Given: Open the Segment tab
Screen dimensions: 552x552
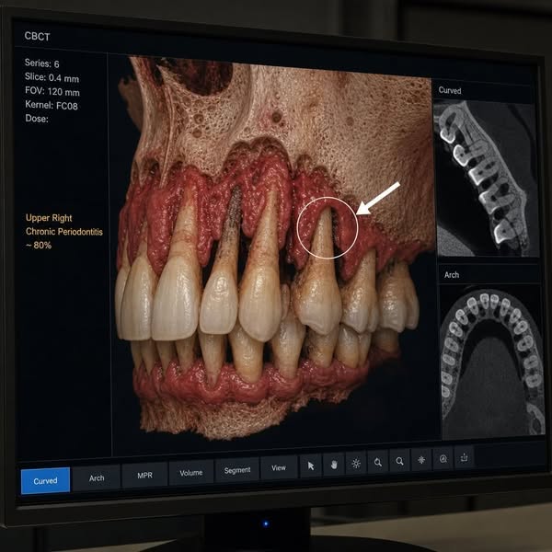Looking at the screenshot, I should [237, 470].
